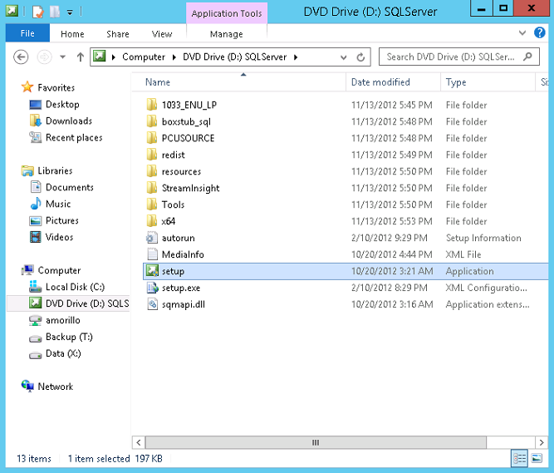Select the setup application icon

click(x=152, y=271)
